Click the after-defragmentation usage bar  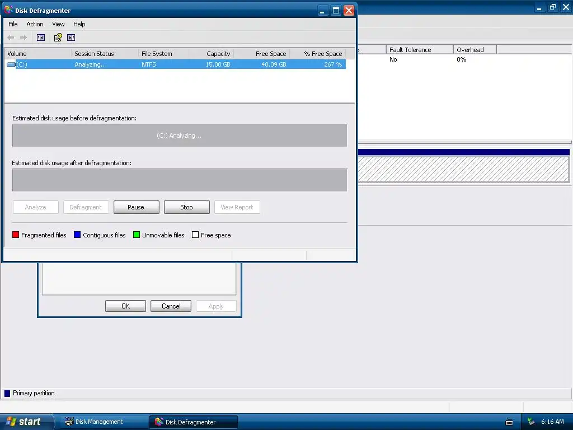(180, 180)
